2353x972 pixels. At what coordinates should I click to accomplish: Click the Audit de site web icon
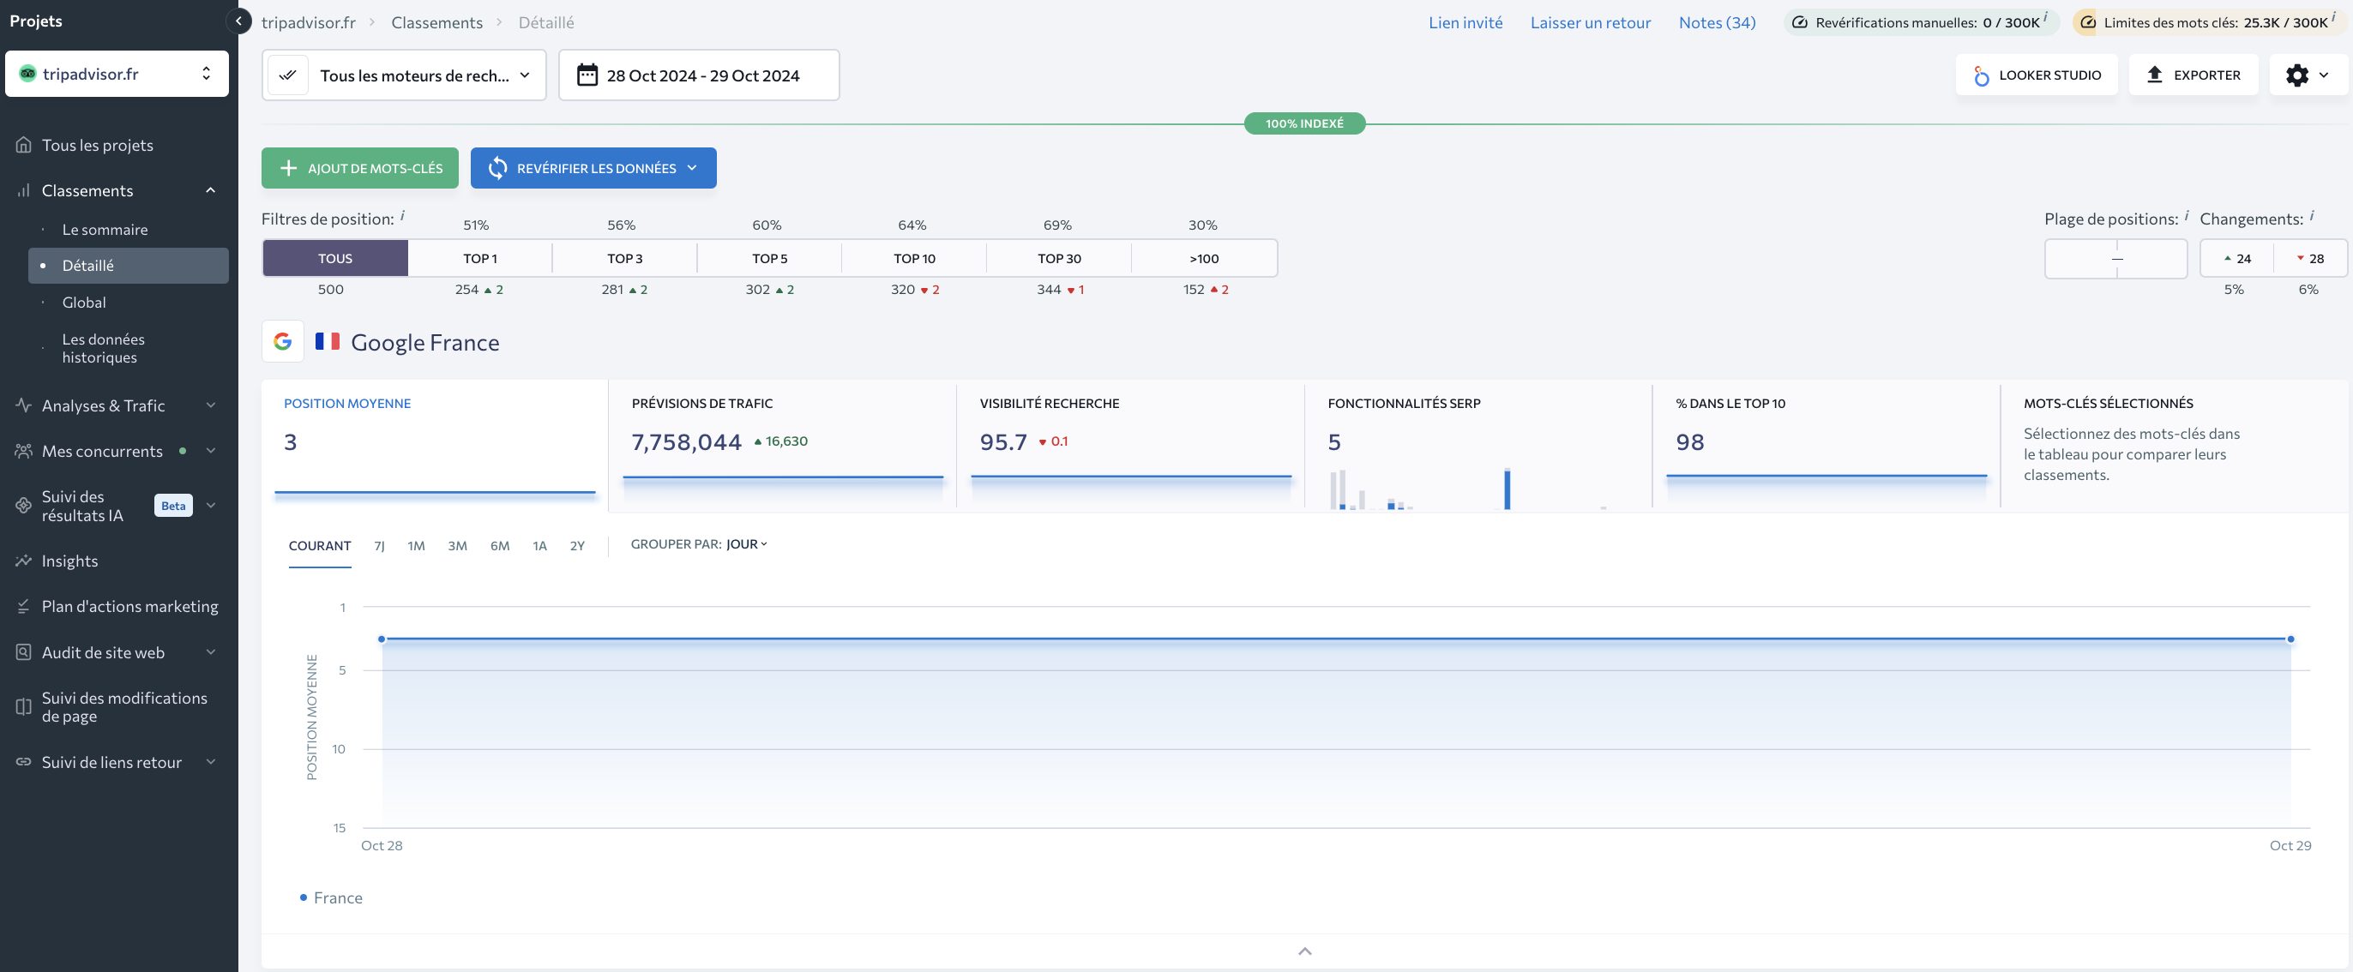pyautogui.click(x=24, y=651)
